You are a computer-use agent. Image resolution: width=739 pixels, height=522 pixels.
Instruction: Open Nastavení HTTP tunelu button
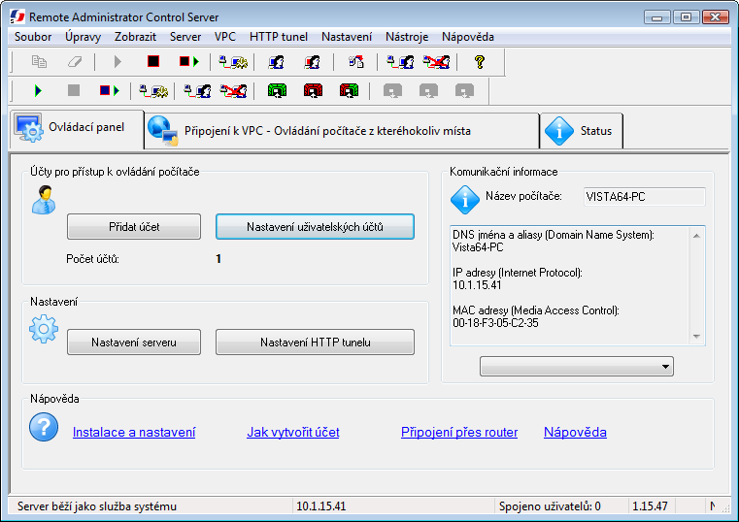click(x=315, y=343)
